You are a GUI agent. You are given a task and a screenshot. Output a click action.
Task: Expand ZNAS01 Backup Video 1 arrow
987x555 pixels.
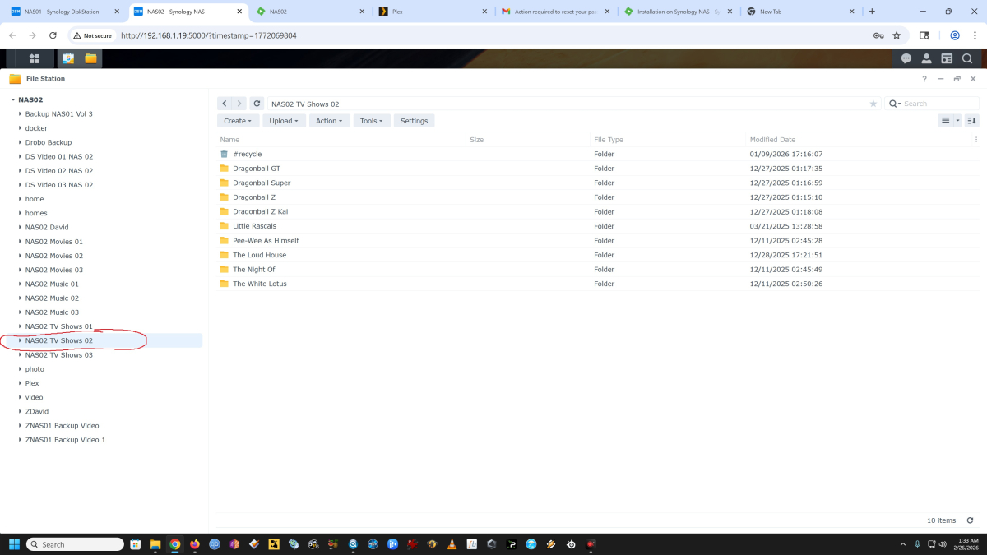(x=20, y=440)
